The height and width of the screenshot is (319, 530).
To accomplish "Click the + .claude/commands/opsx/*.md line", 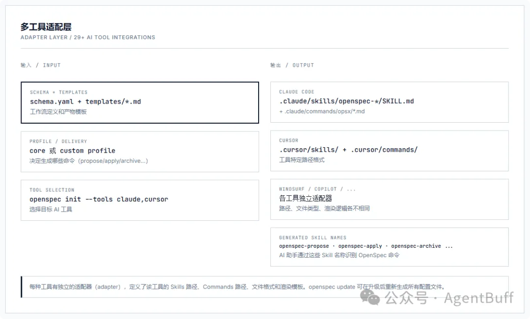I will 322,111.
